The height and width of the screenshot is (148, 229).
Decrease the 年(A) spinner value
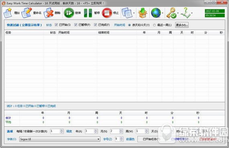point(96,132)
